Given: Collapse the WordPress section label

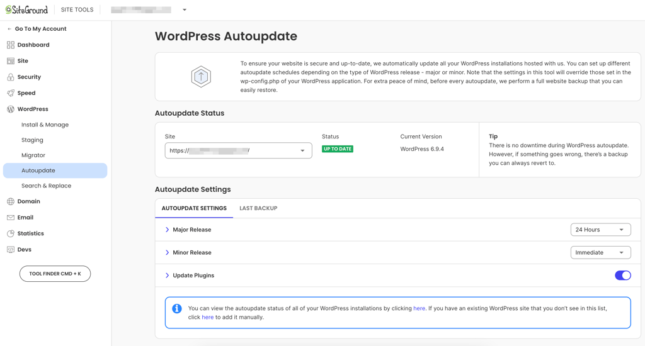Looking at the screenshot, I should [33, 109].
